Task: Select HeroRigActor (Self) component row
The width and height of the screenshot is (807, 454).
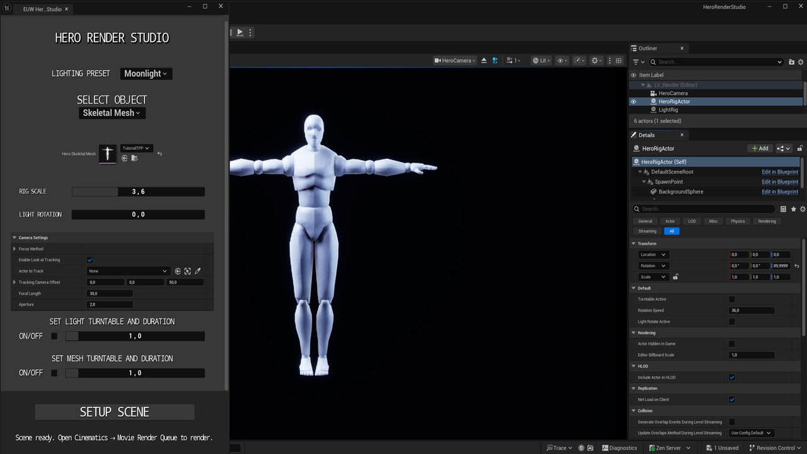Action: 716,161
